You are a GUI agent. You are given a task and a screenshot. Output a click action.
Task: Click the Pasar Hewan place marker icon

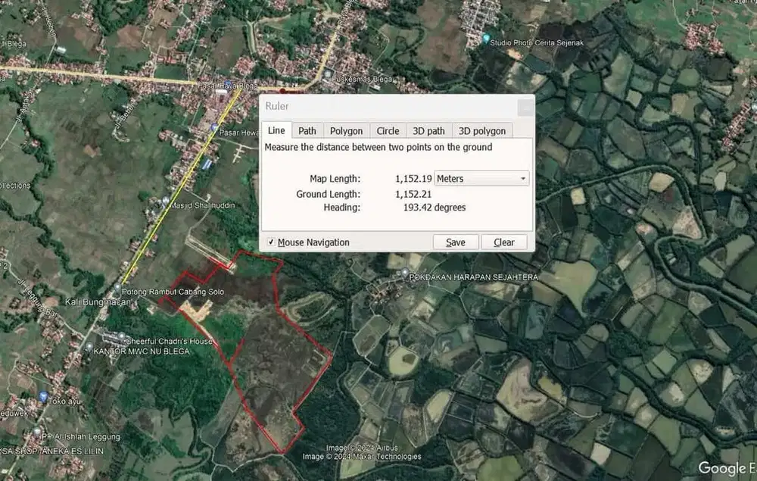[214, 128]
